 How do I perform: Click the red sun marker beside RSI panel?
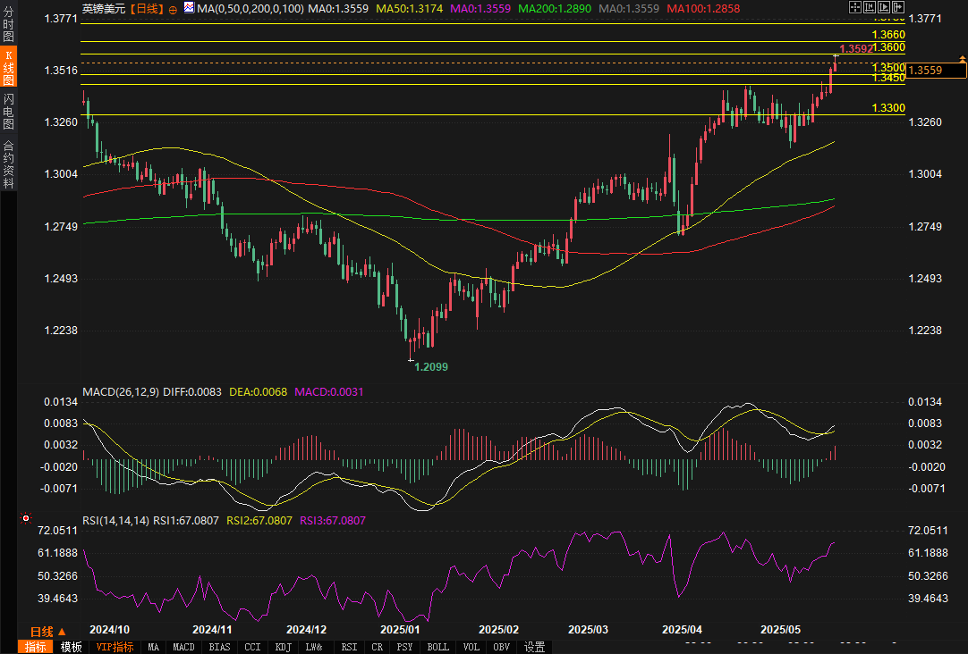point(25,518)
